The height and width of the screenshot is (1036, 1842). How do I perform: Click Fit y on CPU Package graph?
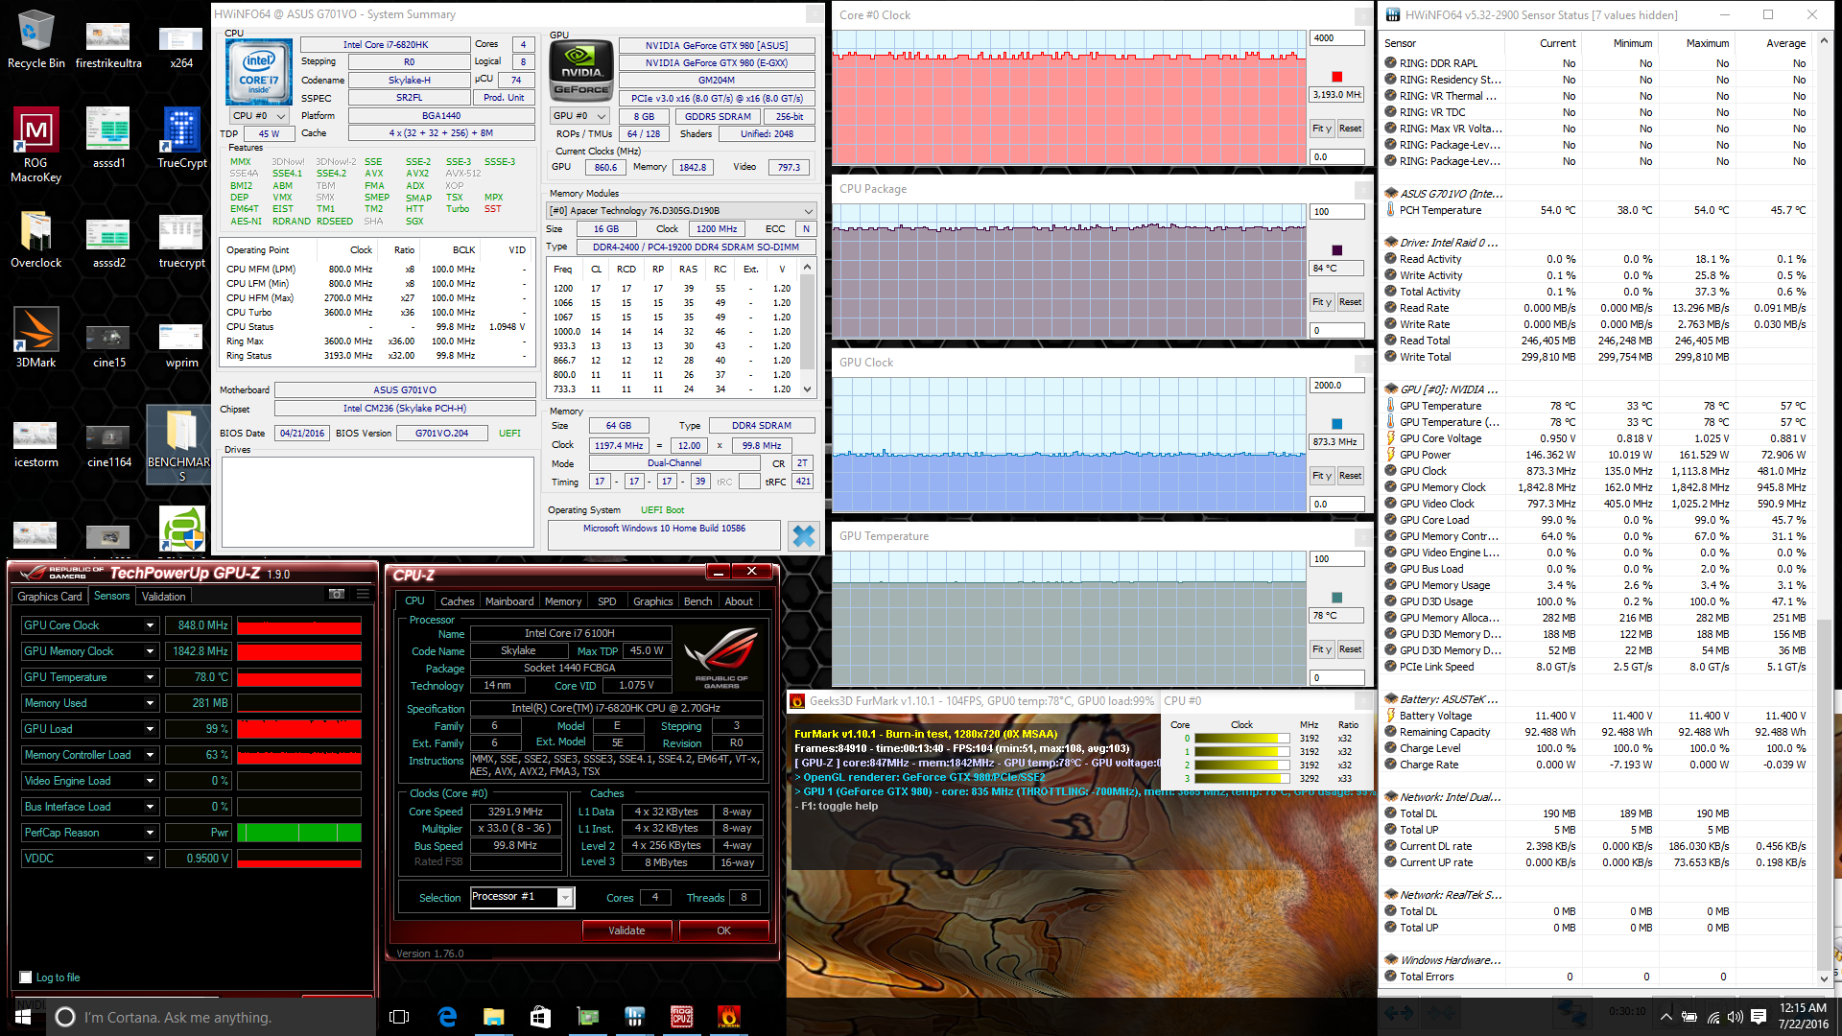(1322, 302)
